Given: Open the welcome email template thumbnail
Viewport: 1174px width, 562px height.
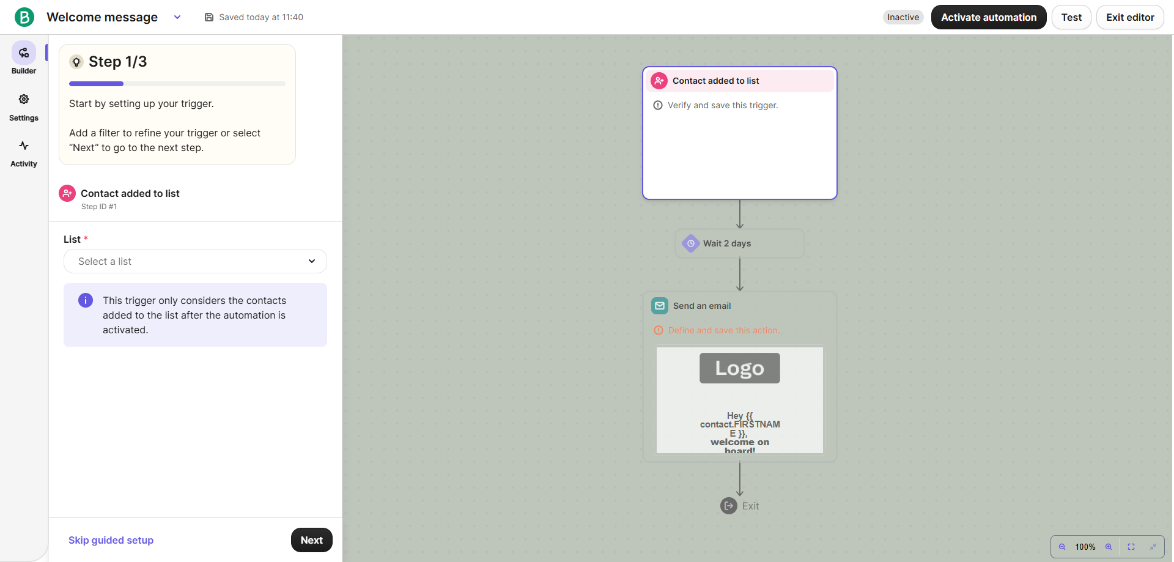Looking at the screenshot, I should tap(740, 401).
